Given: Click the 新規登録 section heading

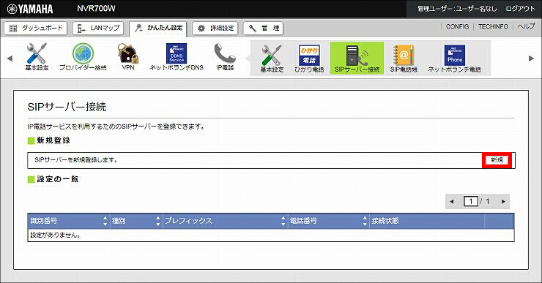Looking at the screenshot, I should click(53, 140).
